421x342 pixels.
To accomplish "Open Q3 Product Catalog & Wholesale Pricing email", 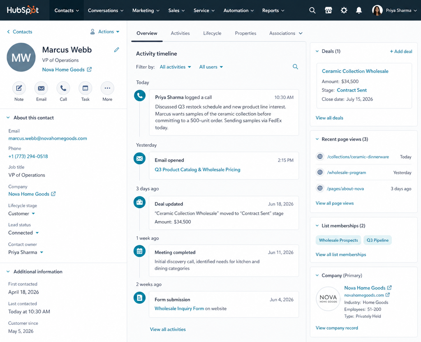I will (x=197, y=170).
